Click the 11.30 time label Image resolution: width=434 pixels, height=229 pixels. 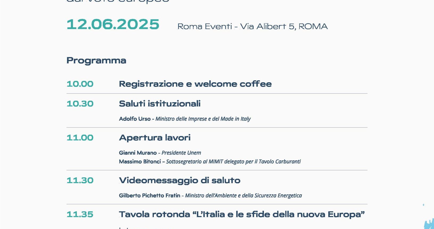point(80,180)
